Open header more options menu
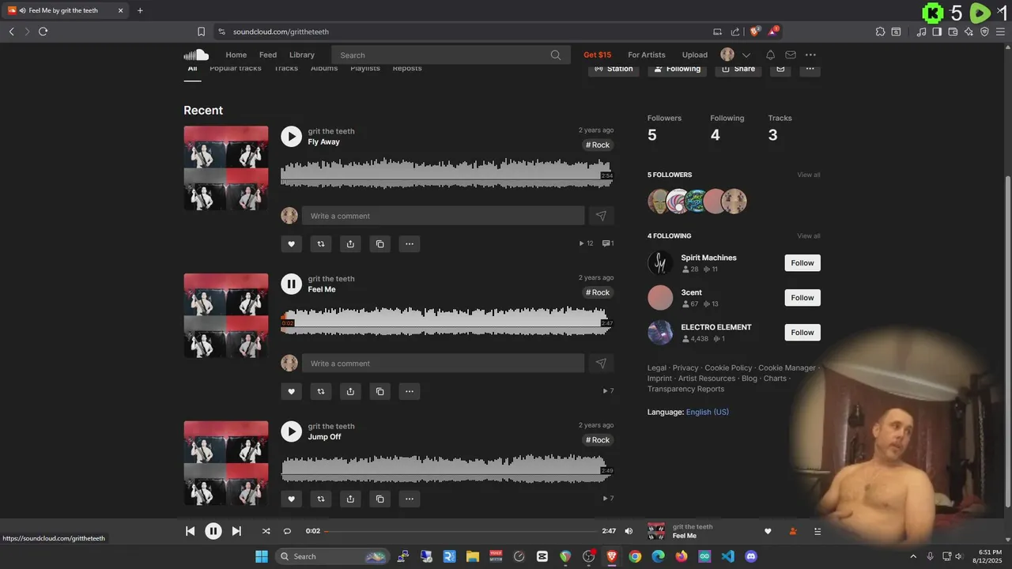1012x569 pixels. pyautogui.click(x=810, y=55)
